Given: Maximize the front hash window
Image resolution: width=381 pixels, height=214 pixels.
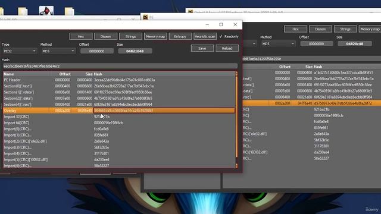Looking at the screenshot, I should pyautogui.click(x=221, y=24).
